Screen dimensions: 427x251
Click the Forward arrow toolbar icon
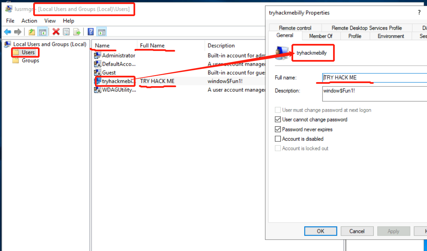[x=18, y=32]
